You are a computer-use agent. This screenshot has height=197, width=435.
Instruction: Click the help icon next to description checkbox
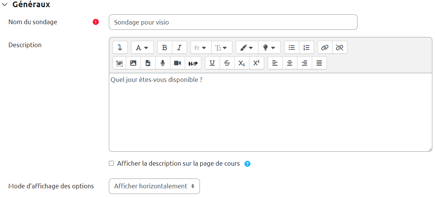pos(248,164)
